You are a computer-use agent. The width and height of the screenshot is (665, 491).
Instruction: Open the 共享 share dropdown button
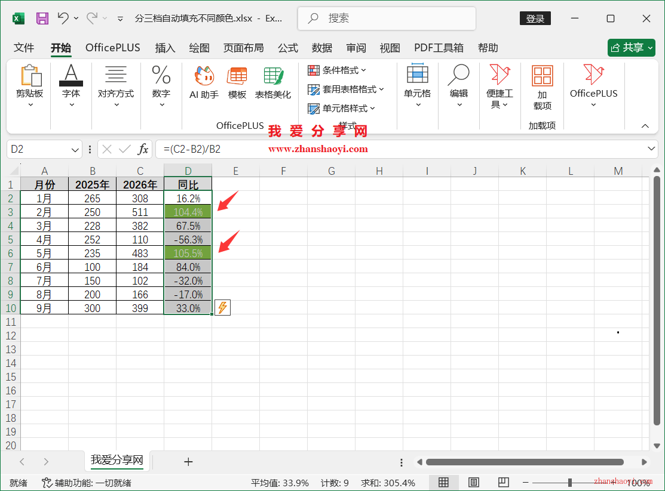pos(632,48)
